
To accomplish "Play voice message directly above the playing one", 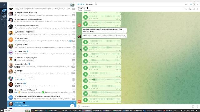I will (x=86, y=74).
